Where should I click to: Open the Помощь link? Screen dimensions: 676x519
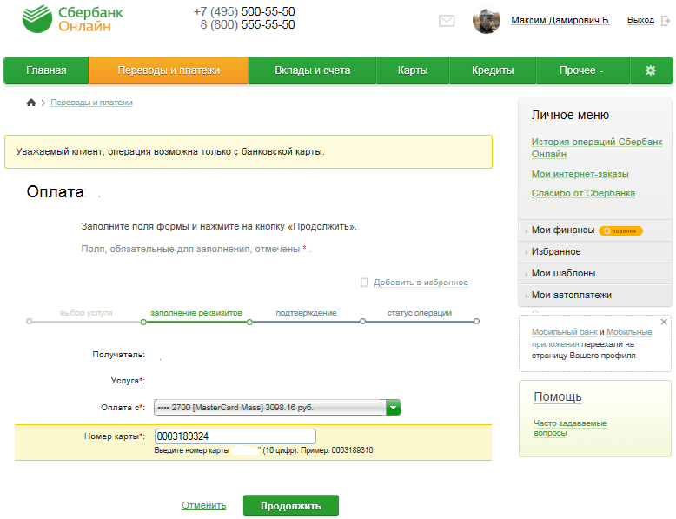(558, 396)
